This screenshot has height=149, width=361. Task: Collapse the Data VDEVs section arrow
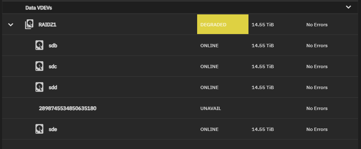[x=348, y=7]
